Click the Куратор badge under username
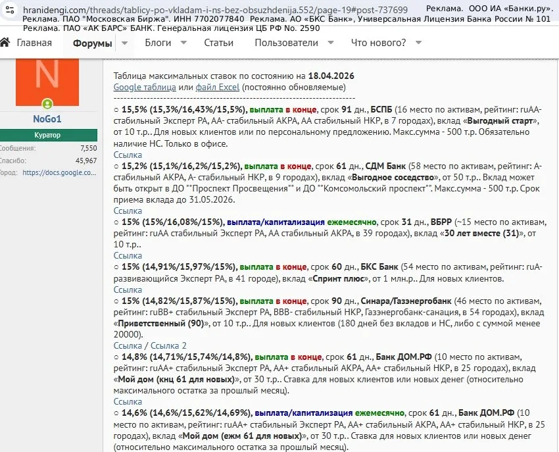 tap(49, 135)
